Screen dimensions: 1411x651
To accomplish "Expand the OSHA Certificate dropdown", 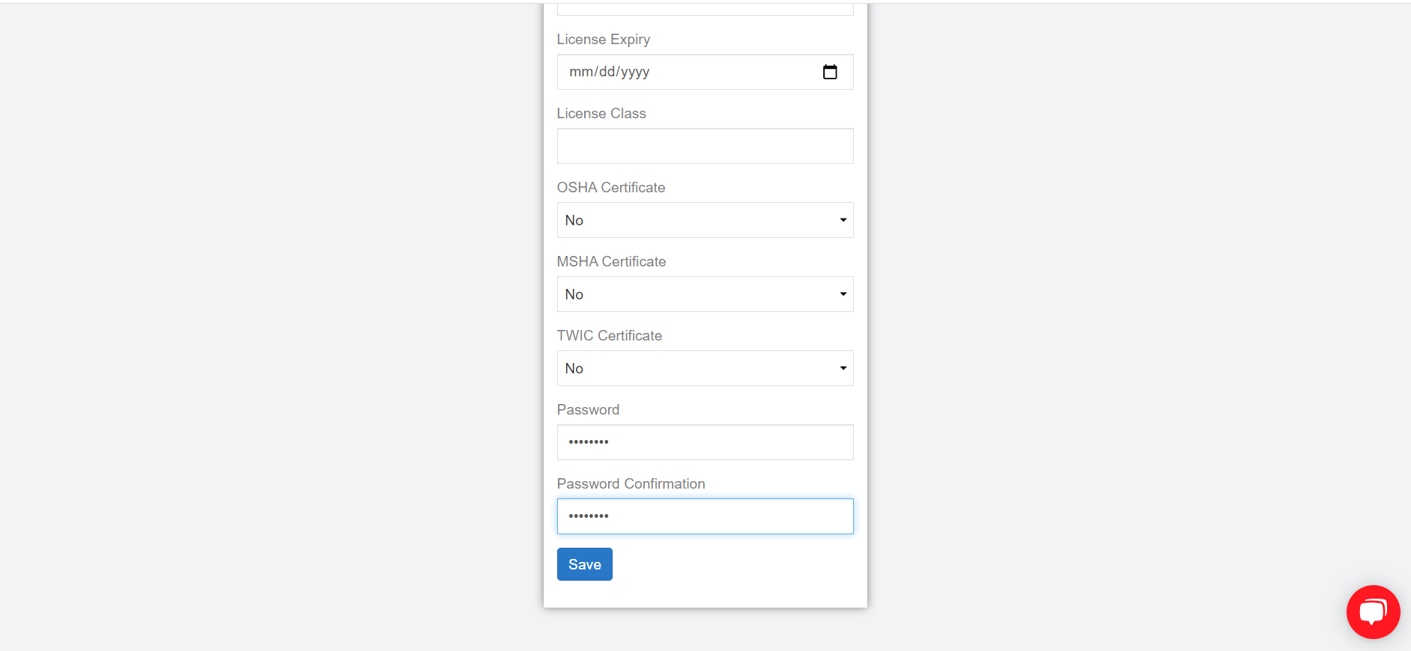I will [705, 220].
